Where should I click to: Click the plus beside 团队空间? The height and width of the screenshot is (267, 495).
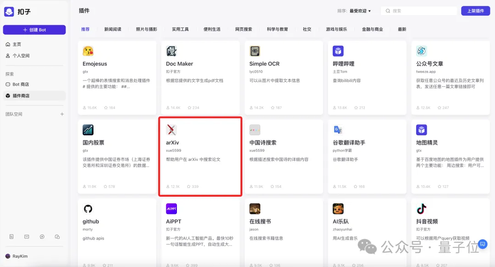[62, 114]
